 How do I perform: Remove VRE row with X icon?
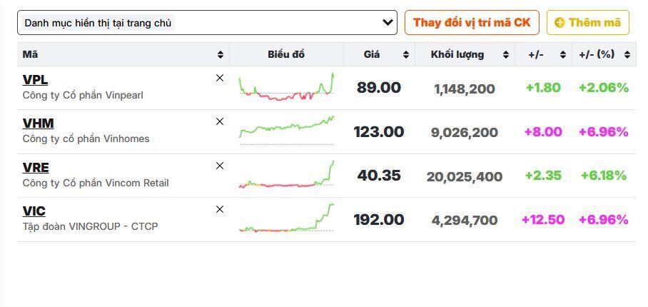220,166
